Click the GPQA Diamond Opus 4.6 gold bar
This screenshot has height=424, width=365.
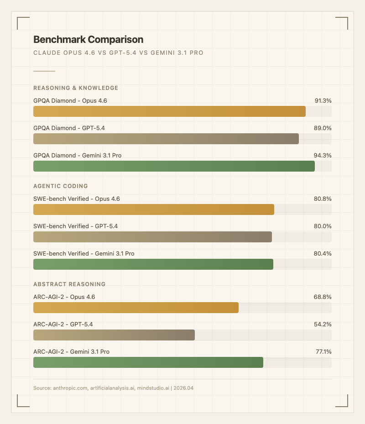(x=169, y=111)
